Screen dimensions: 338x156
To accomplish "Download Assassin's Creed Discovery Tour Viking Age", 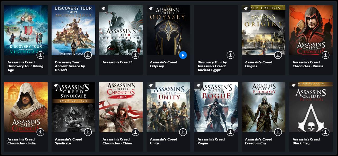I will coord(40,55).
